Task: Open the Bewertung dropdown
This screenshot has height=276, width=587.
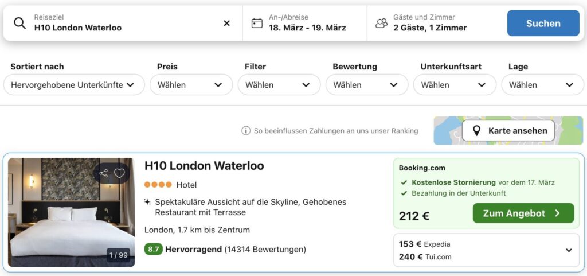Action: (x=366, y=85)
